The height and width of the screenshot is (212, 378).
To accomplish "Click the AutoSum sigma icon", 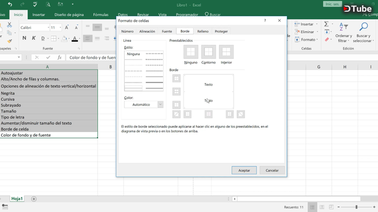I will pos(326,24).
